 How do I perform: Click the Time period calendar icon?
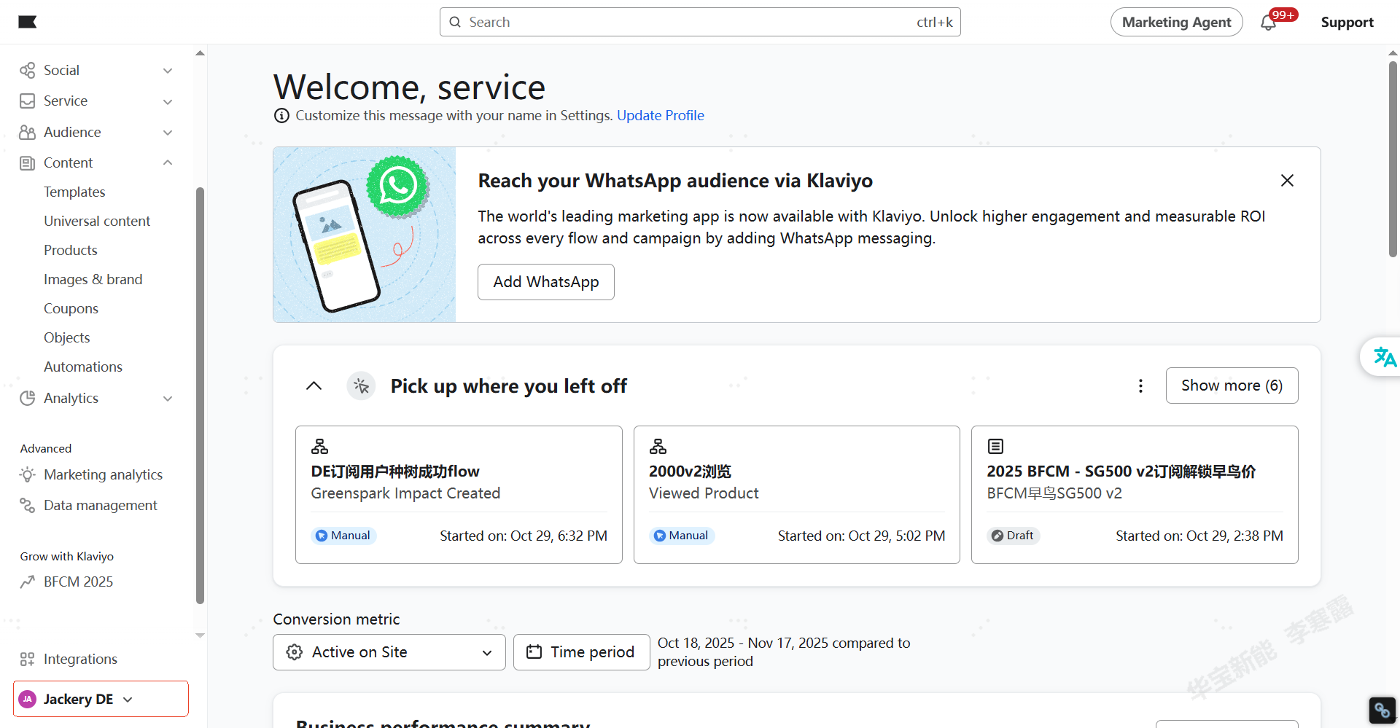pos(534,651)
